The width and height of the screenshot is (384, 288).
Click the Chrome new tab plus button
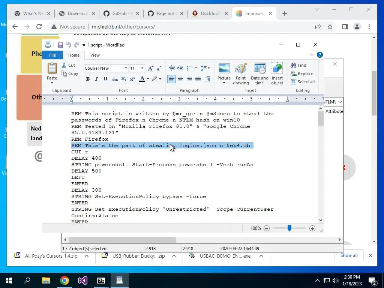pyautogui.click(x=284, y=13)
